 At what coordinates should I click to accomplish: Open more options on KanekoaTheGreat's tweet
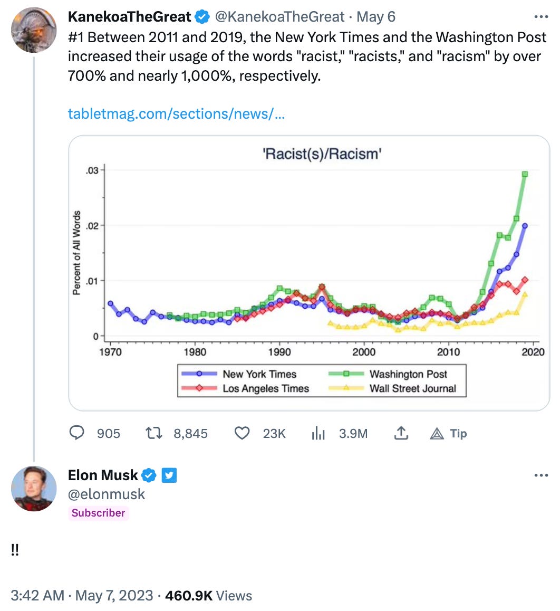coord(541,17)
